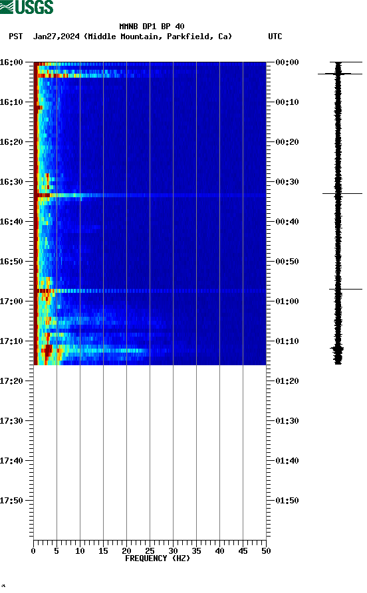
Task: Click the location text Middle Mountain, Parkfield, Ca
Action: pos(158,37)
